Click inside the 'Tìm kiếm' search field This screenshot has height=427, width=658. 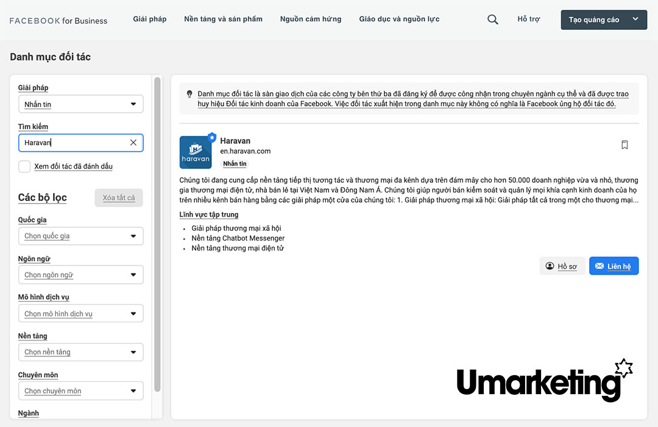(73, 143)
